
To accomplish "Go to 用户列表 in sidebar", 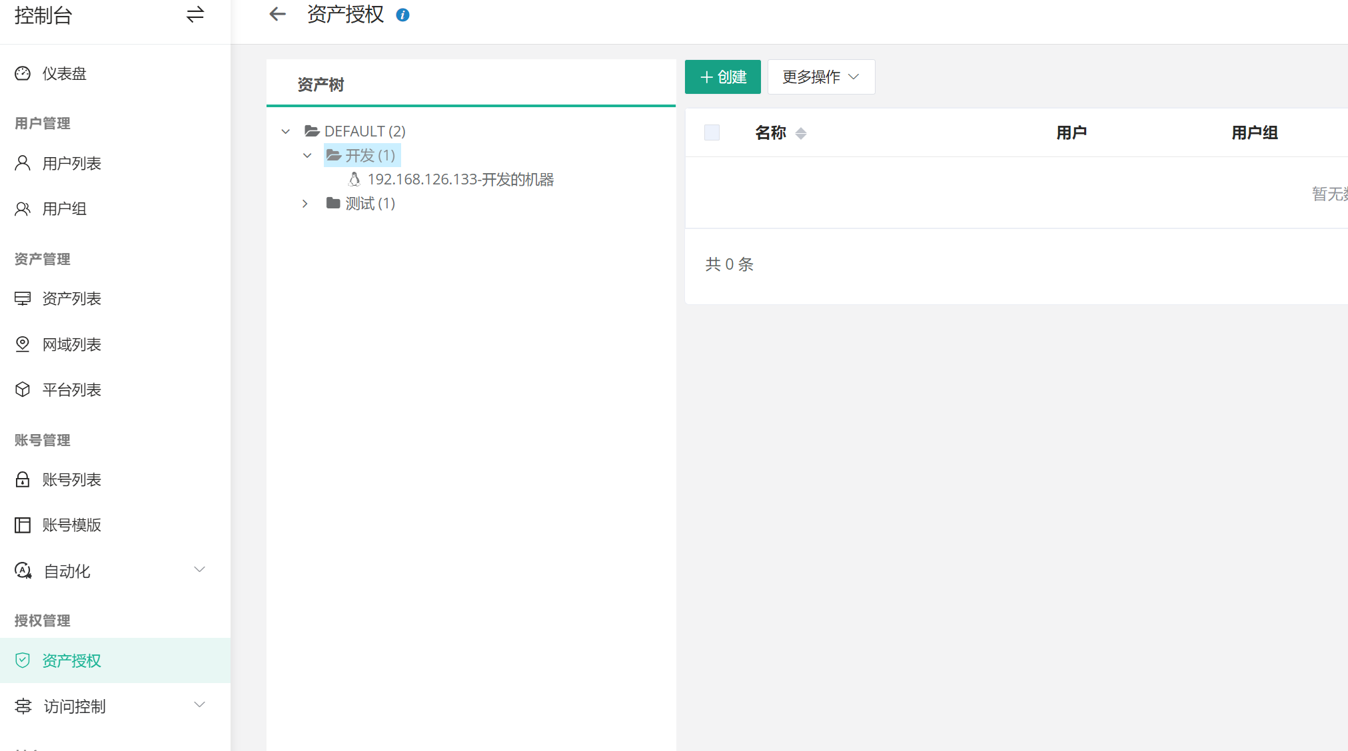I will [x=71, y=163].
